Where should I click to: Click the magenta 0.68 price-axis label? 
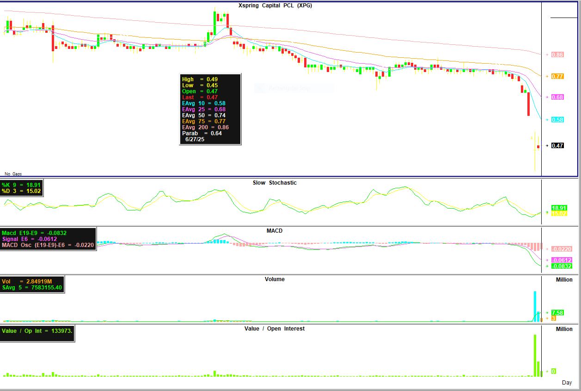click(x=557, y=97)
